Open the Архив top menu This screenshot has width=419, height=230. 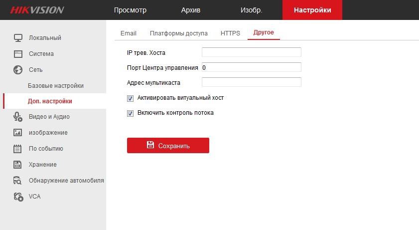pos(190,10)
